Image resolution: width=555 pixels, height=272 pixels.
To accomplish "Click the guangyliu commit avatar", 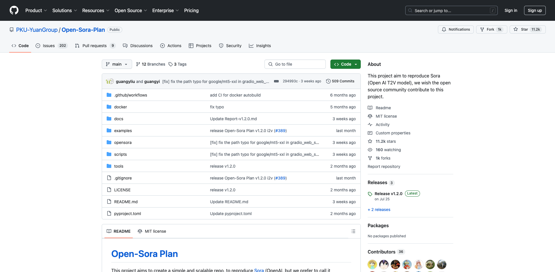I will [109, 82].
